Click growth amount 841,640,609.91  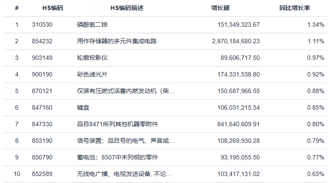238,124
